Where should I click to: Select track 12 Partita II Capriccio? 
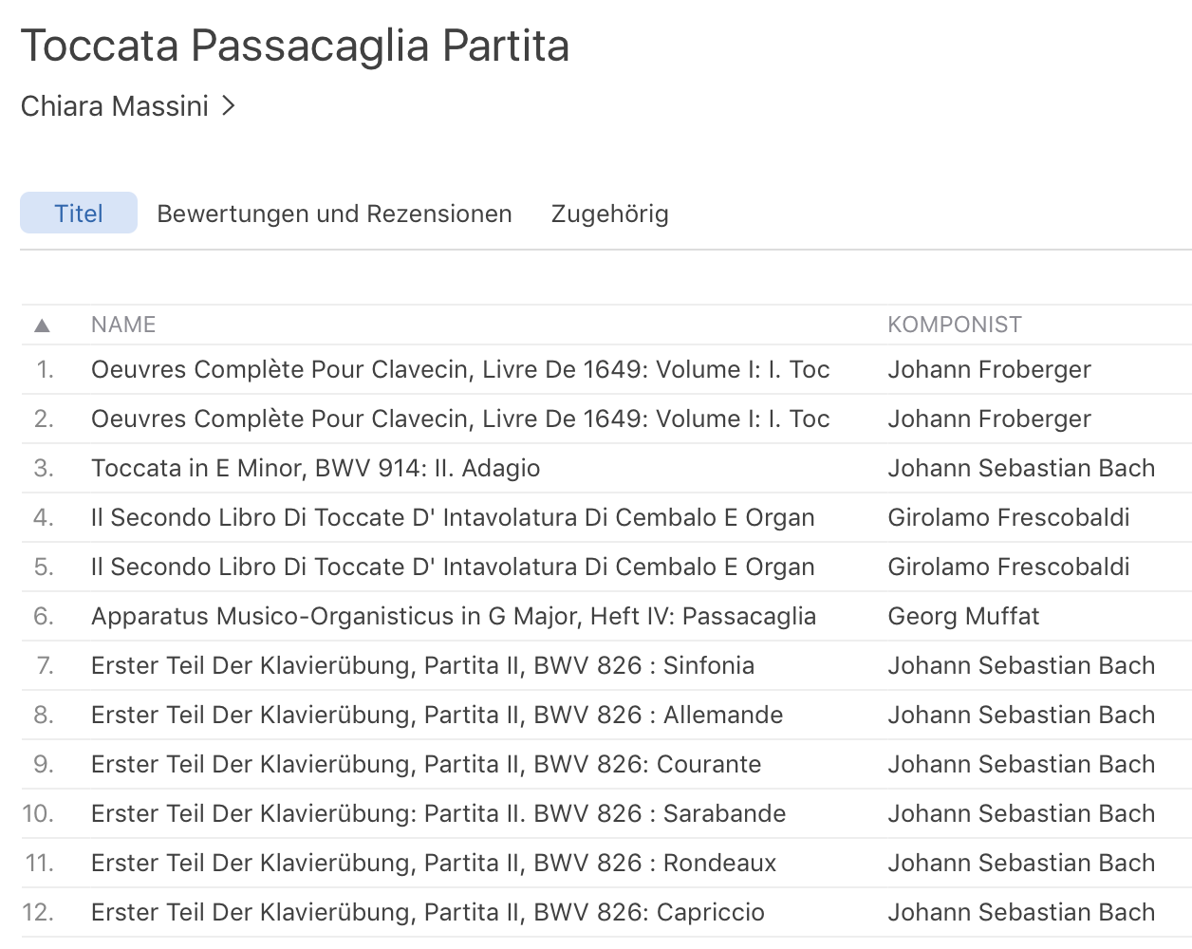tap(427, 912)
